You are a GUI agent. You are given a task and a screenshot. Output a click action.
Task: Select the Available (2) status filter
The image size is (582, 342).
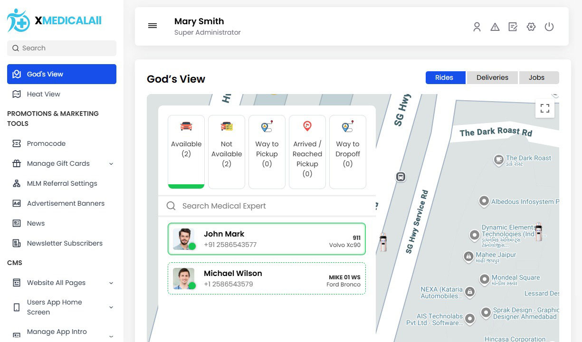(x=186, y=151)
